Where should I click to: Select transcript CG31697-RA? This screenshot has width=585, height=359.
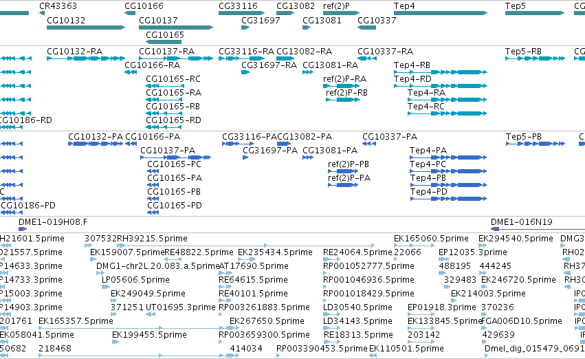click(x=269, y=65)
